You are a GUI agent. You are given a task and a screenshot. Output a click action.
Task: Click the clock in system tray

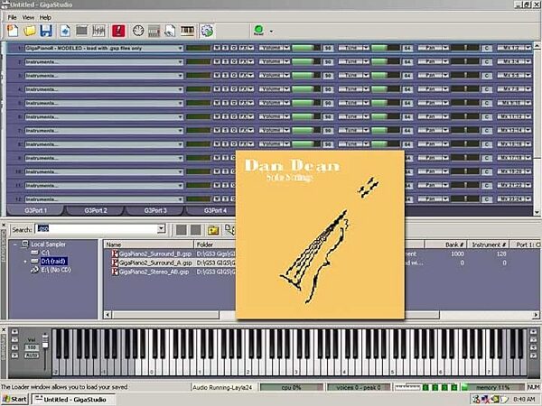coord(524,400)
